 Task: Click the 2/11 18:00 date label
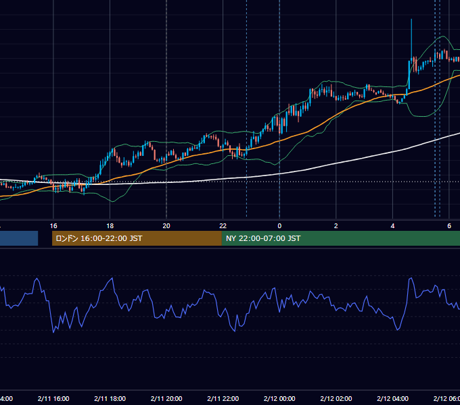tap(110, 398)
